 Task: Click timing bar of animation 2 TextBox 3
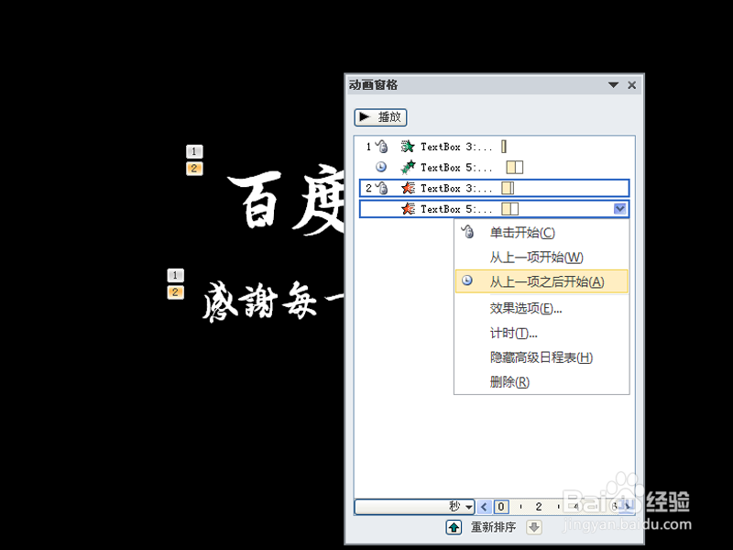pyautogui.click(x=508, y=188)
